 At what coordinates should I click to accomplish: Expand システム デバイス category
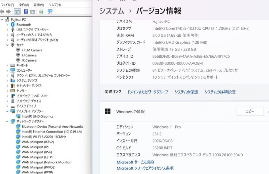click(x=7, y=81)
